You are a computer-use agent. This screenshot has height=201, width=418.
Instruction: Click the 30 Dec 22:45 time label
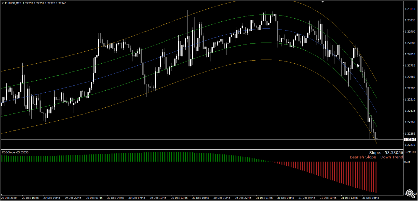coord(243,198)
